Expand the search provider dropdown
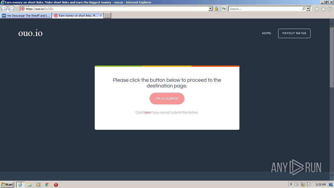This screenshot has width=334, height=188. [308, 9]
